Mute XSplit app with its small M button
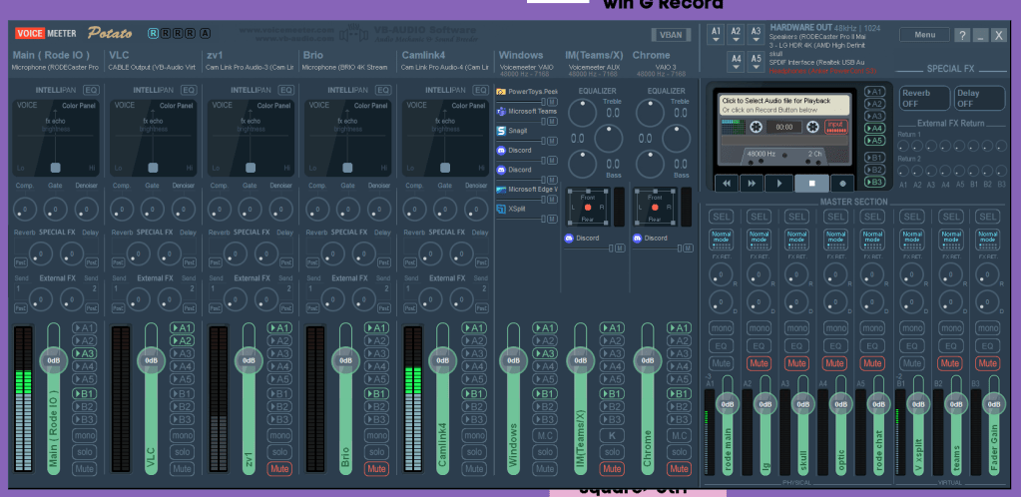The image size is (1021, 497). click(552, 220)
